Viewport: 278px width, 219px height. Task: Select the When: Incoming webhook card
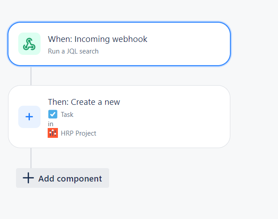tap(119, 44)
